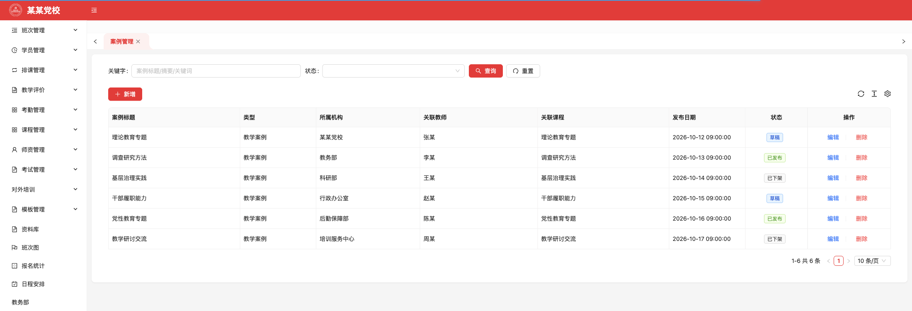Open the table density icon

click(x=874, y=94)
